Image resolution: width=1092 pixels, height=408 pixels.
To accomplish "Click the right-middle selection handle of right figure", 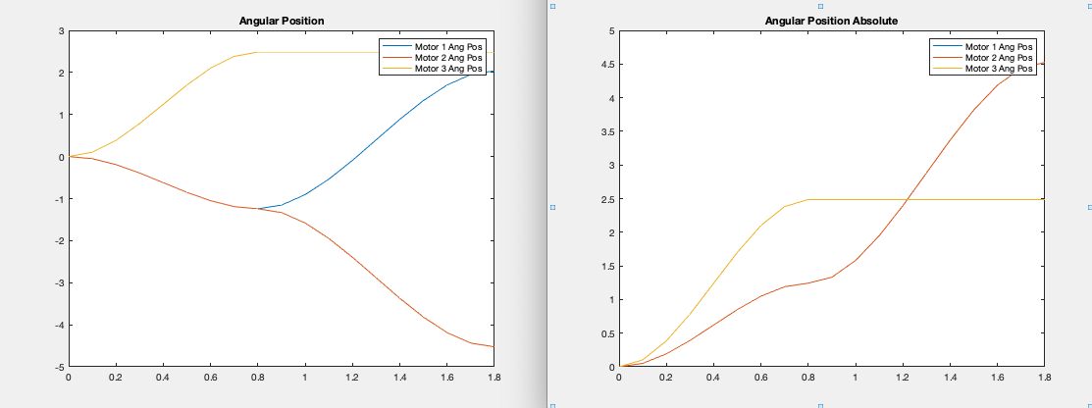I will (1089, 207).
